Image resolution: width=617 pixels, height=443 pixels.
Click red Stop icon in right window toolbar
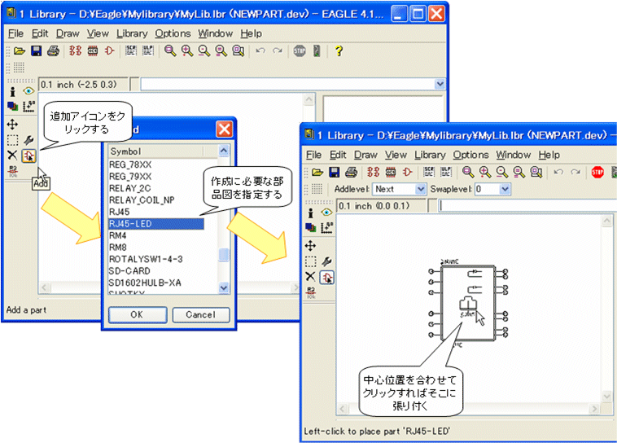pos(597,172)
